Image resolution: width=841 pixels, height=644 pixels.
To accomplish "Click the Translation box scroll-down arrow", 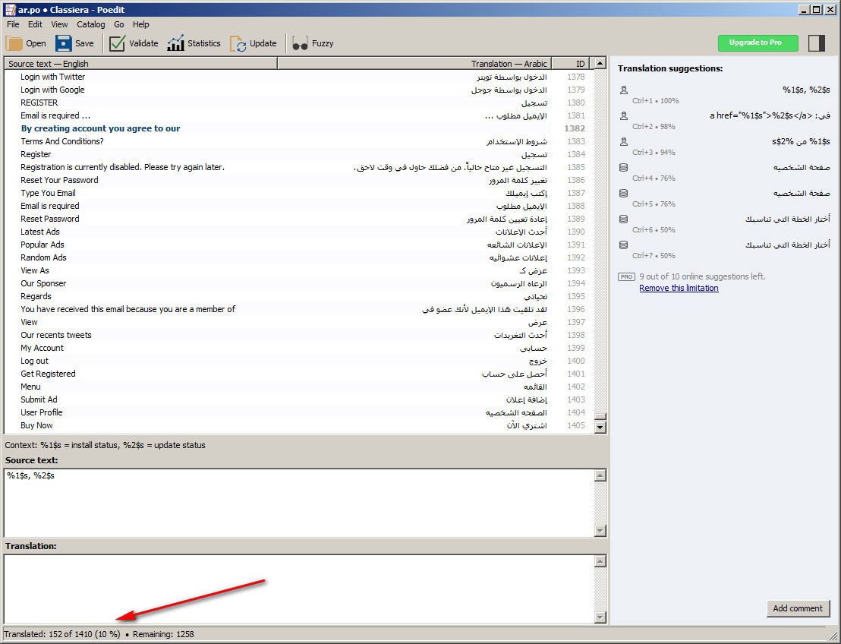I will [600, 617].
